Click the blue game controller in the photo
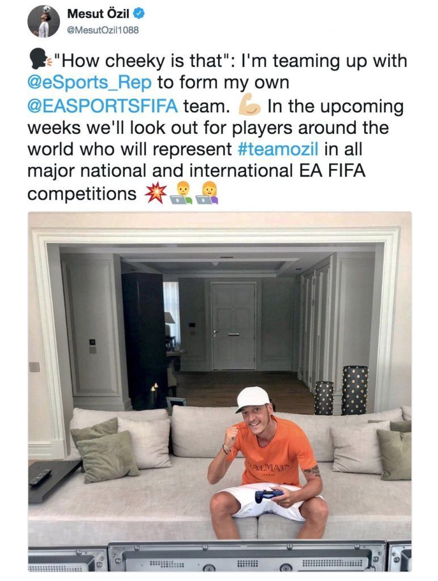438x581 pixels. click(x=269, y=495)
